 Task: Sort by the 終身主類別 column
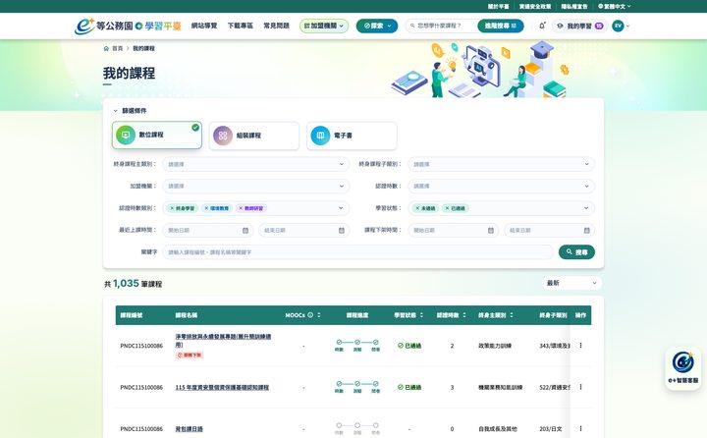(x=512, y=315)
